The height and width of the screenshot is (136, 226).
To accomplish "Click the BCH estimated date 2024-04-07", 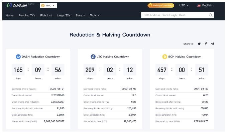I will (201, 89).
